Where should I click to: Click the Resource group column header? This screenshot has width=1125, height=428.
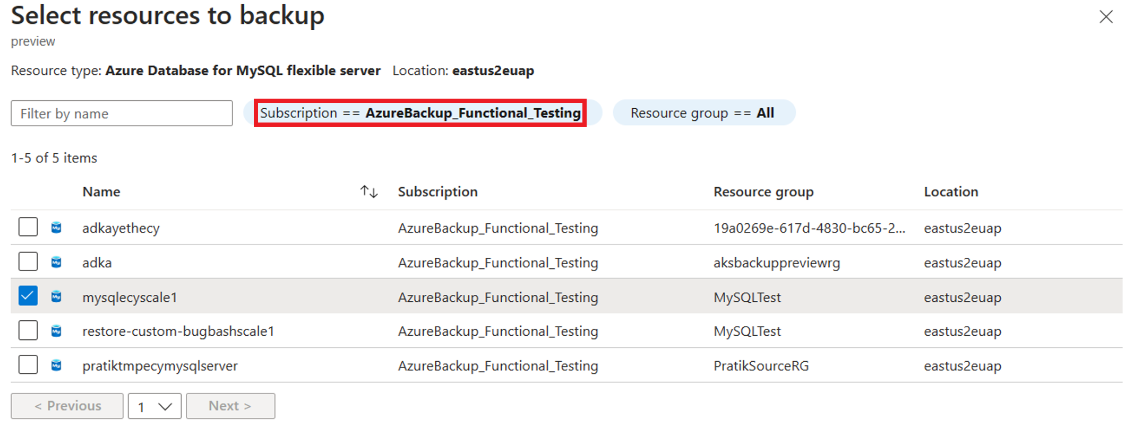763,191
